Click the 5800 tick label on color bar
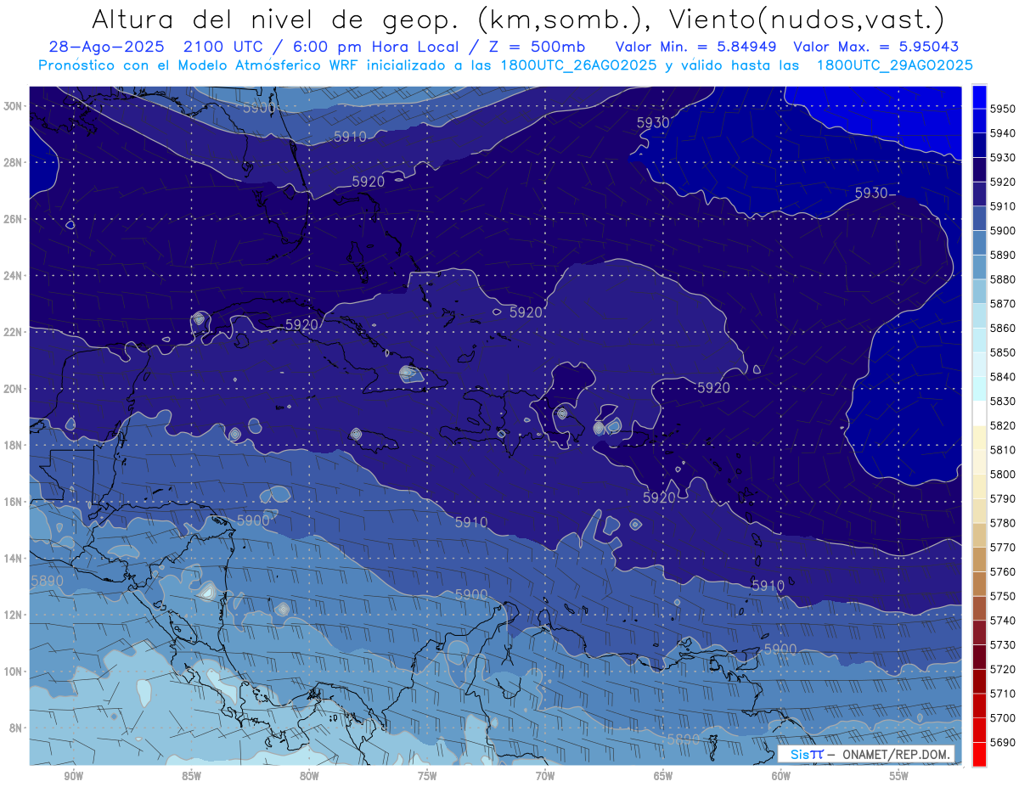1019x787 pixels. click(x=1003, y=474)
